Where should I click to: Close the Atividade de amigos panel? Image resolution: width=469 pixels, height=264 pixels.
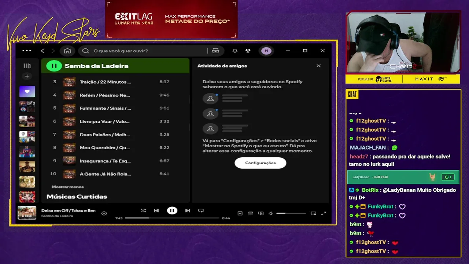(x=318, y=66)
